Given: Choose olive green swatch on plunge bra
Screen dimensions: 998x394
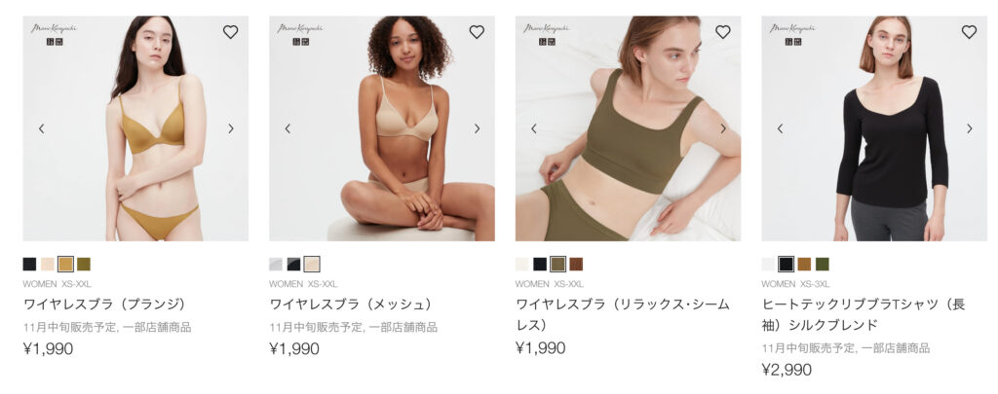Looking at the screenshot, I should coord(84,264).
